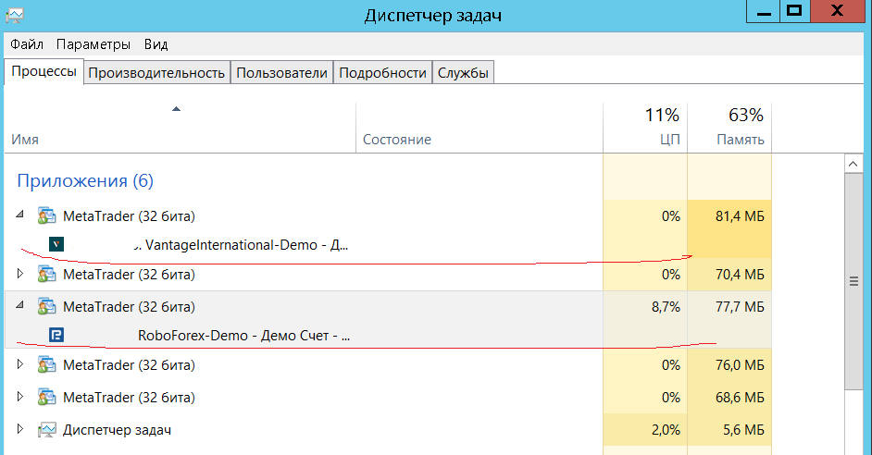Minimize the Диспетчер задач window
This screenshot has width=872, height=455.
(763, 11)
